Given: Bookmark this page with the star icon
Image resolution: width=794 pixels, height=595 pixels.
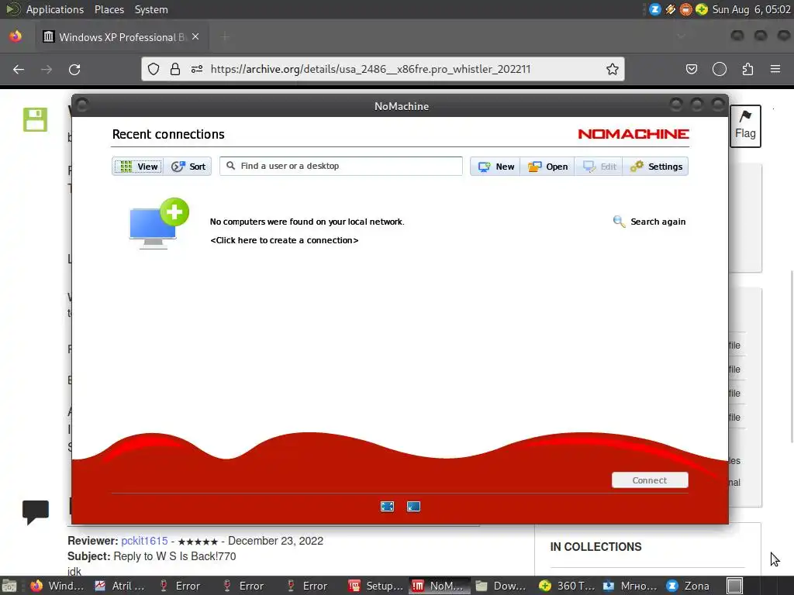Looking at the screenshot, I should (x=613, y=69).
